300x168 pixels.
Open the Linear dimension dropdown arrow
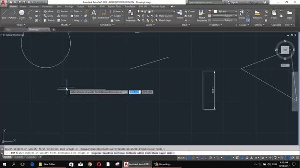(122, 11)
